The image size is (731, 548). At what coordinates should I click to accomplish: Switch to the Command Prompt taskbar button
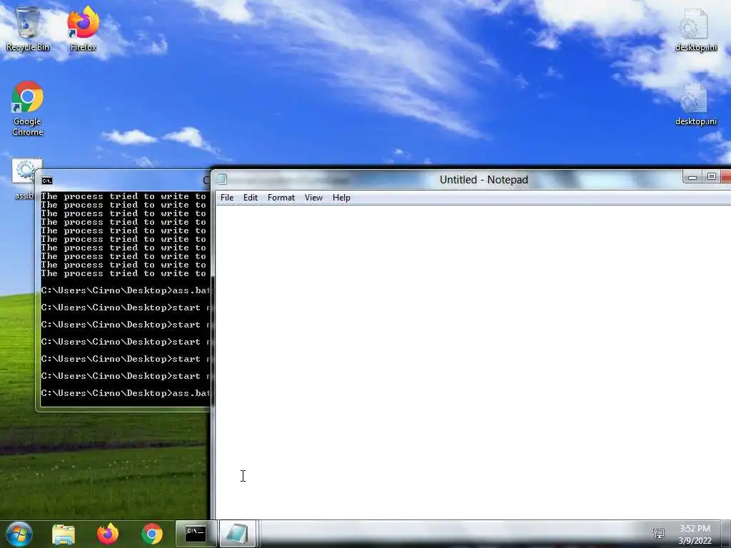[196, 534]
